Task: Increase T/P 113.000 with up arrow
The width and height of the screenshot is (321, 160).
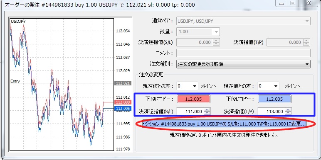Action: [x=288, y=110]
